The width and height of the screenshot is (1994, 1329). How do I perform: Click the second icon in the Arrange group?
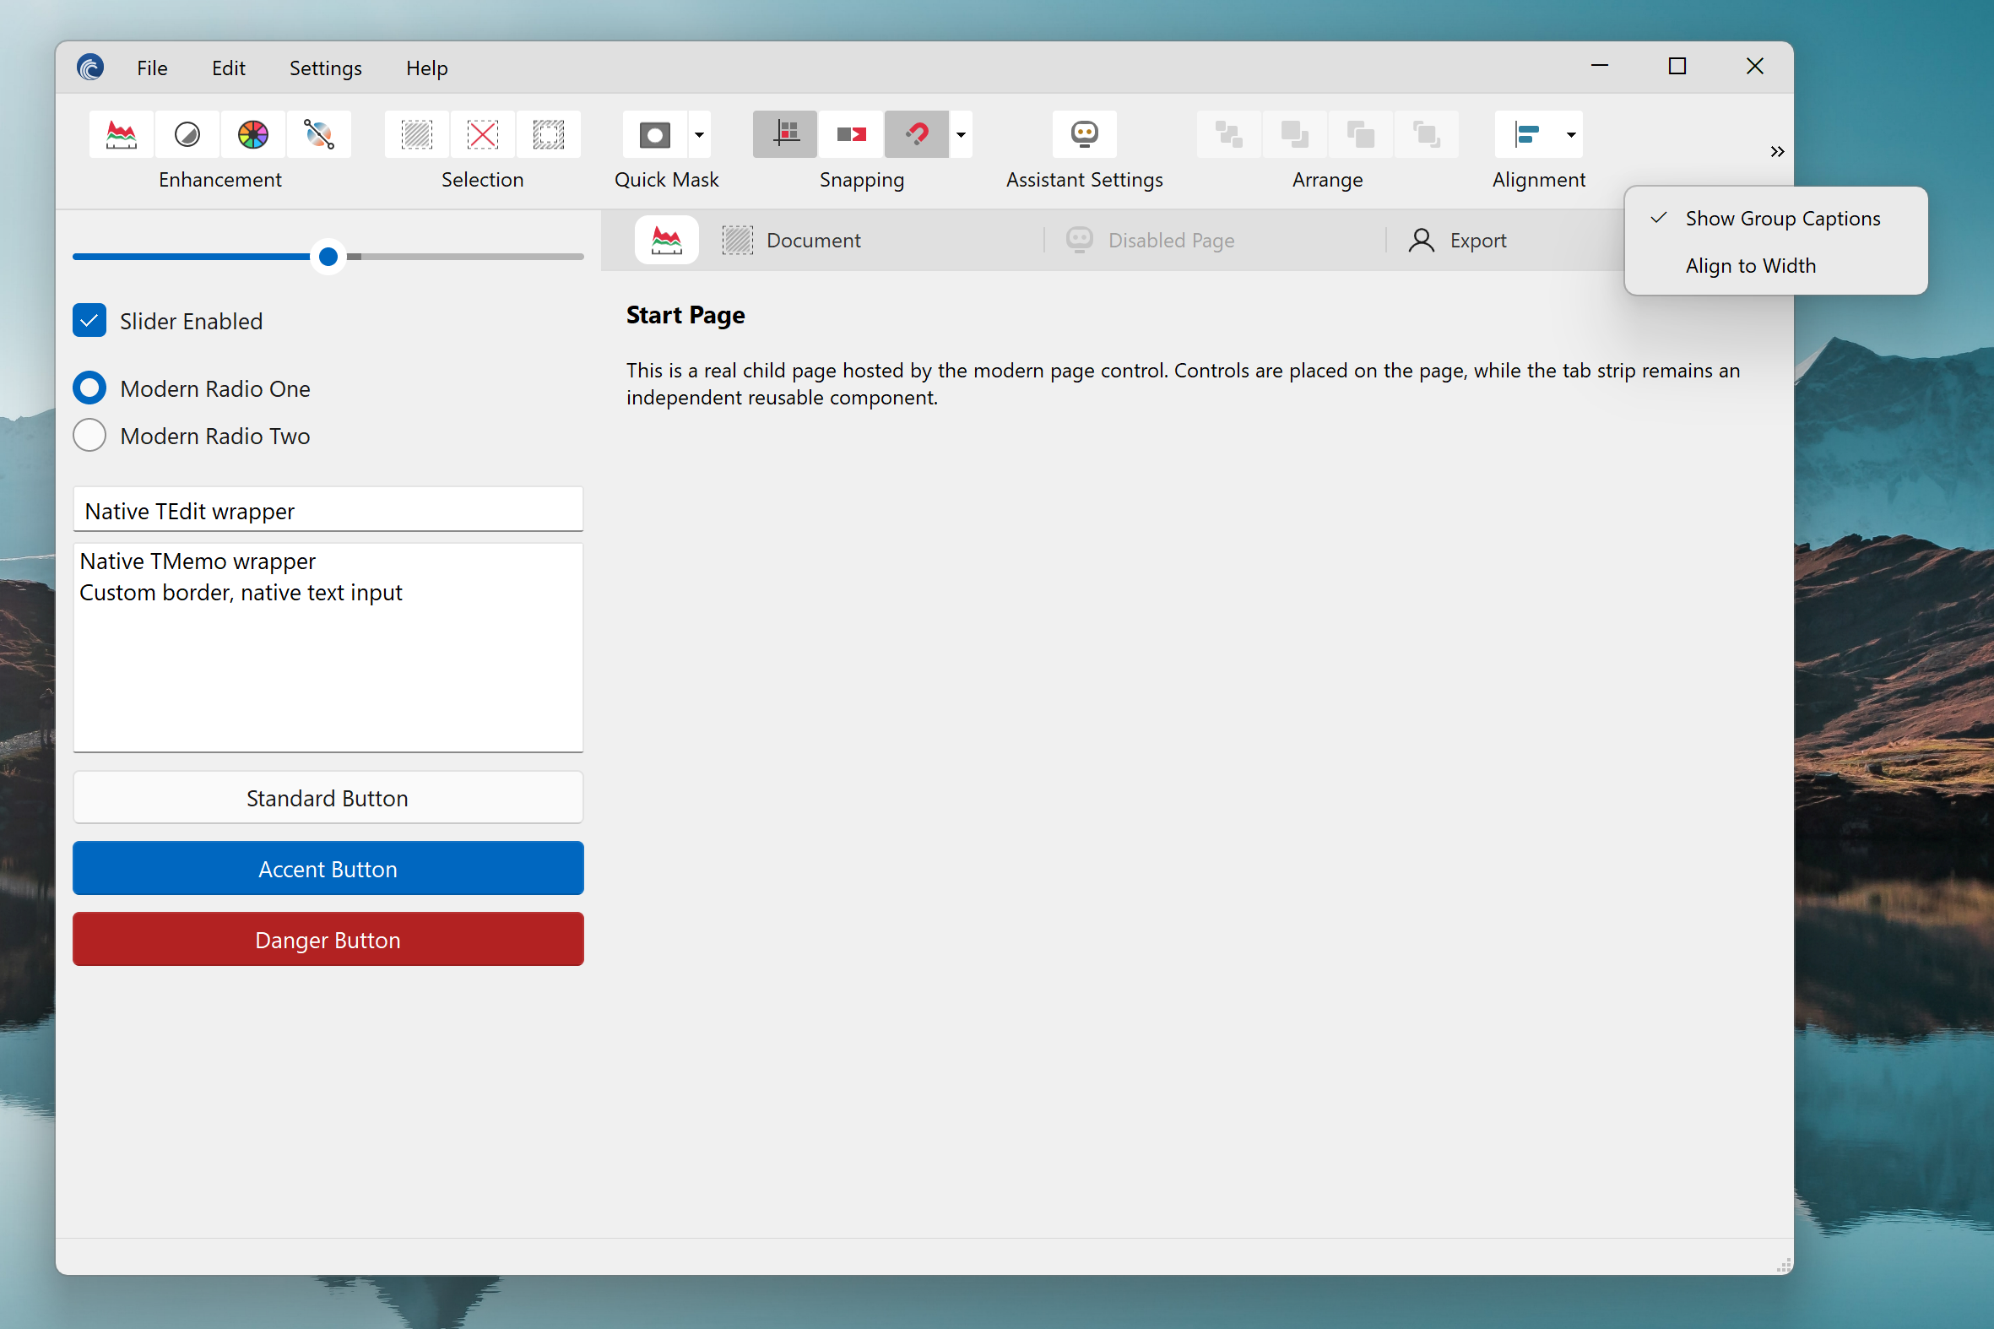point(1295,134)
